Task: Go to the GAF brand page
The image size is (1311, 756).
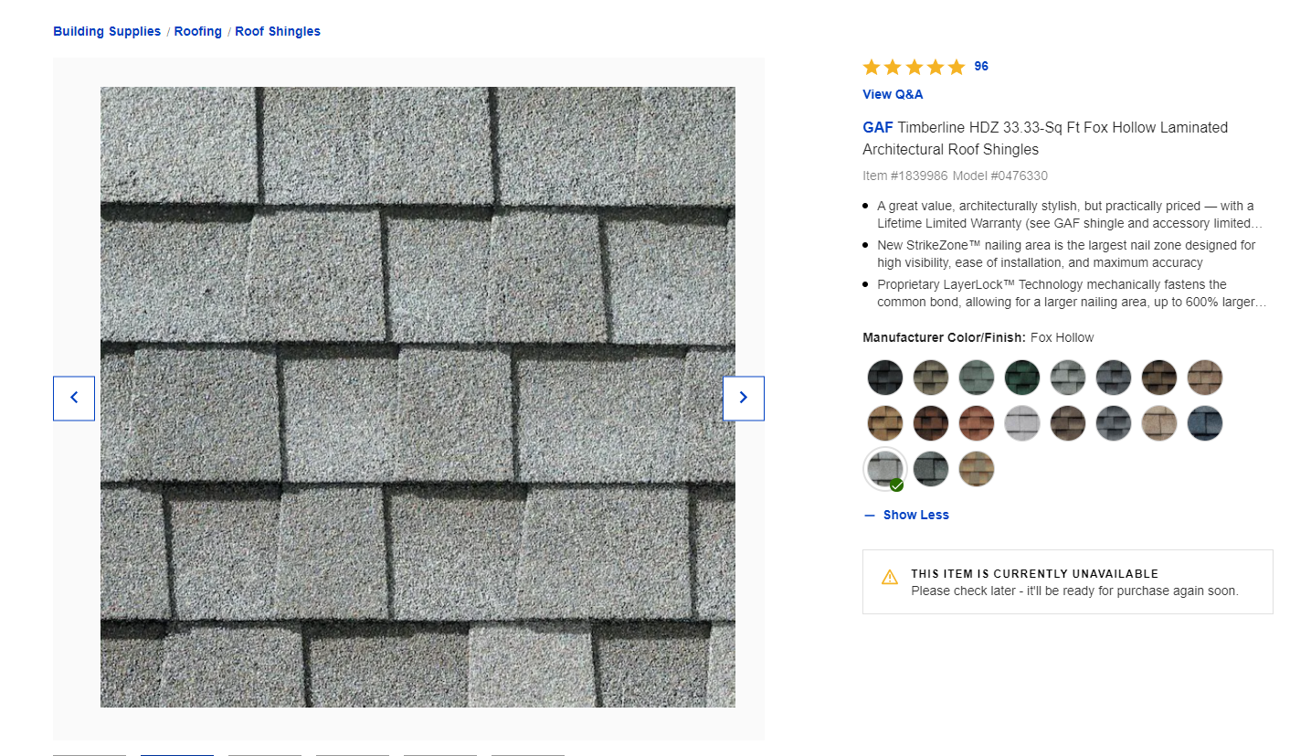Action: click(x=877, y=127)
